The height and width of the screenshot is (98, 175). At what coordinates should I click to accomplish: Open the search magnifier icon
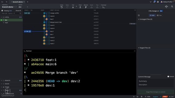(x=172, y=7)
